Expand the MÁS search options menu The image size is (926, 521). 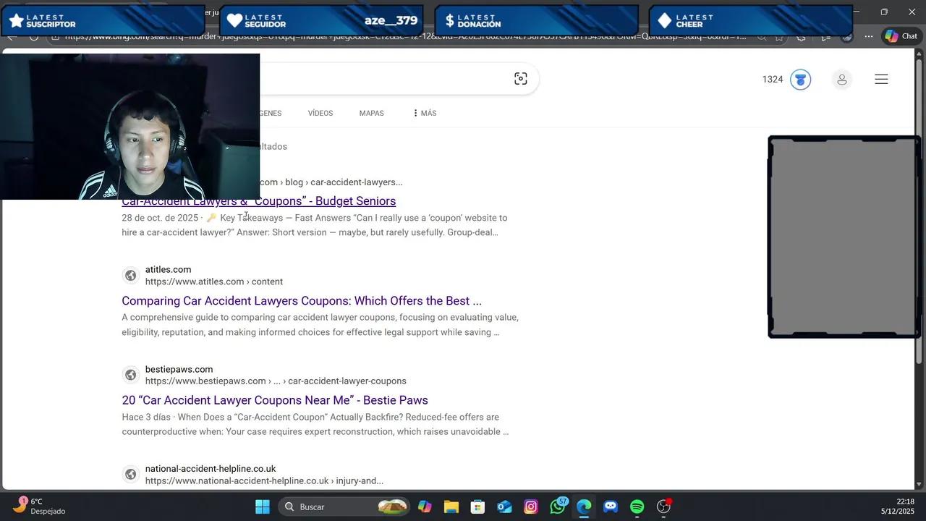(x=424, y=114)
